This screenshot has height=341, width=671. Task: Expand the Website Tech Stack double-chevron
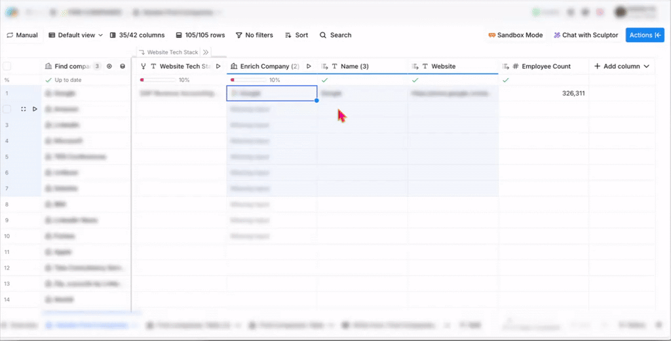tap(206, 52)
